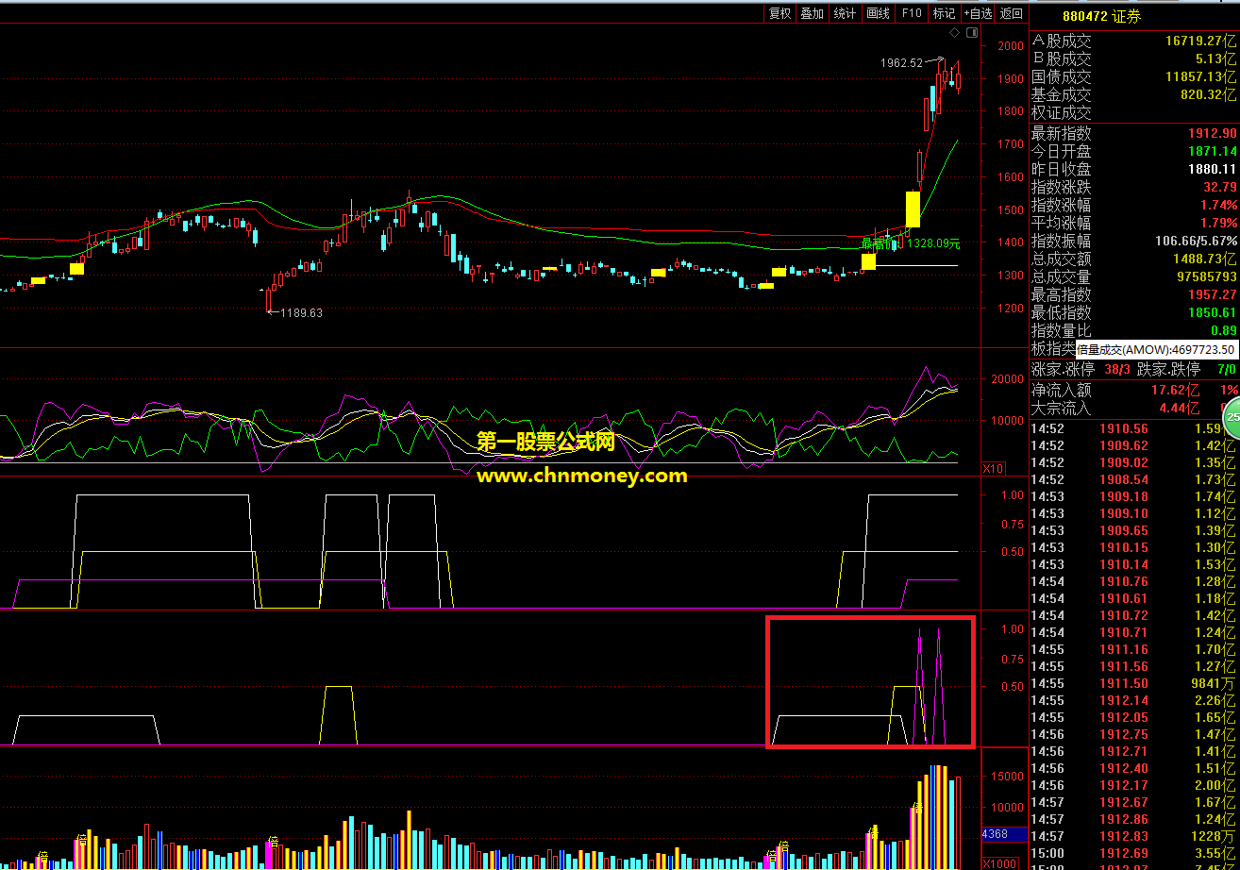Click the green round badge on the right edge
Image resolution: width=1240 pixels, height=870 pixels.
(1232, 416)
